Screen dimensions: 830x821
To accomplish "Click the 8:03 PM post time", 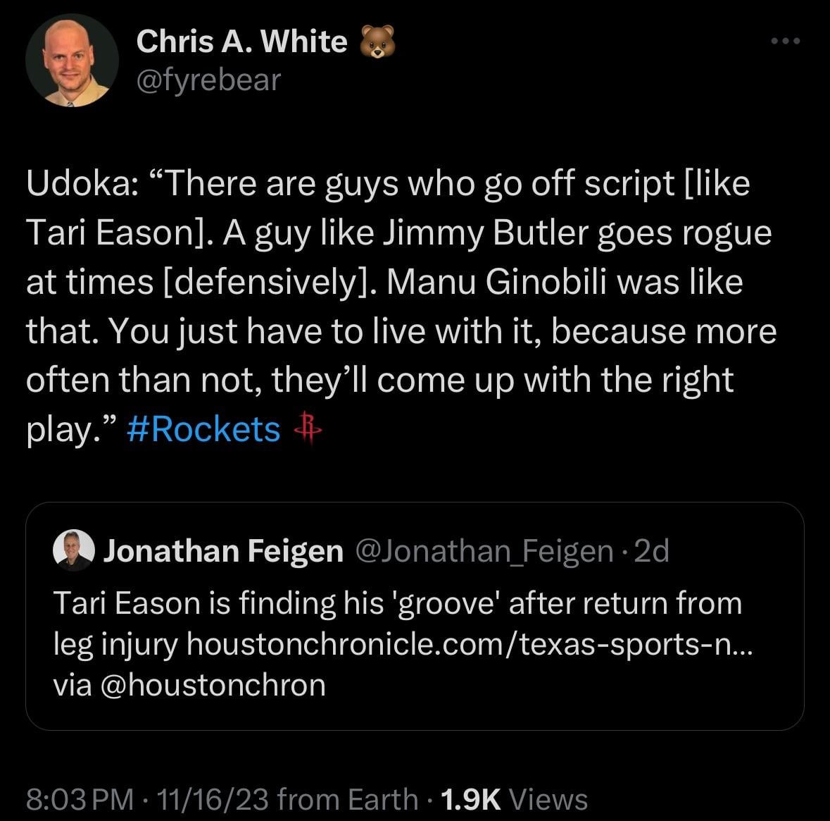I will pos(80,799).
